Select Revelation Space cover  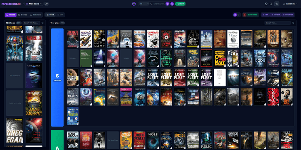153,58
